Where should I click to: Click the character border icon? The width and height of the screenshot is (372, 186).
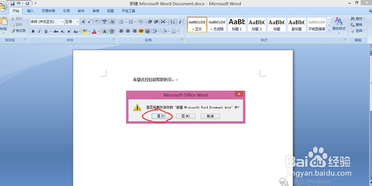[112, 22]
